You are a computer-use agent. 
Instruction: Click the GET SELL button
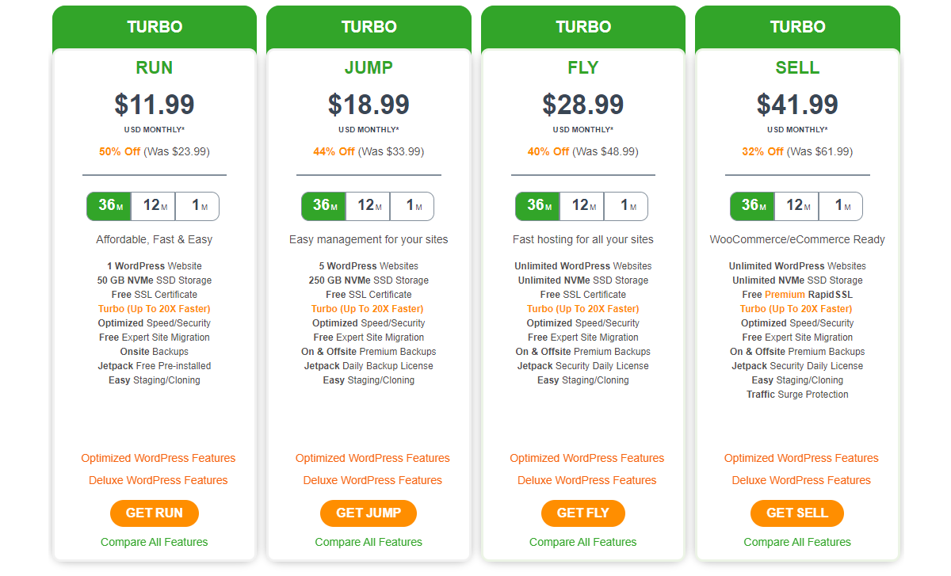click(797, 513)
